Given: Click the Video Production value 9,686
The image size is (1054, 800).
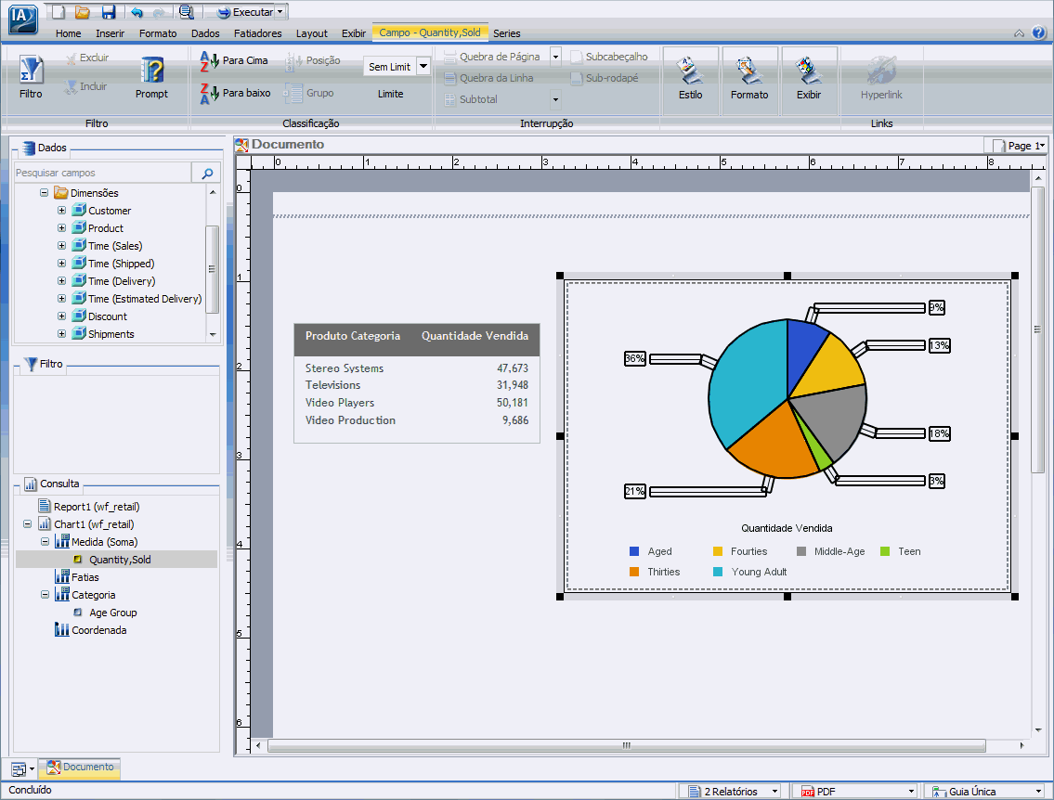Looking at the screenshot, I should pyautogui.click(x=515, y=420).
